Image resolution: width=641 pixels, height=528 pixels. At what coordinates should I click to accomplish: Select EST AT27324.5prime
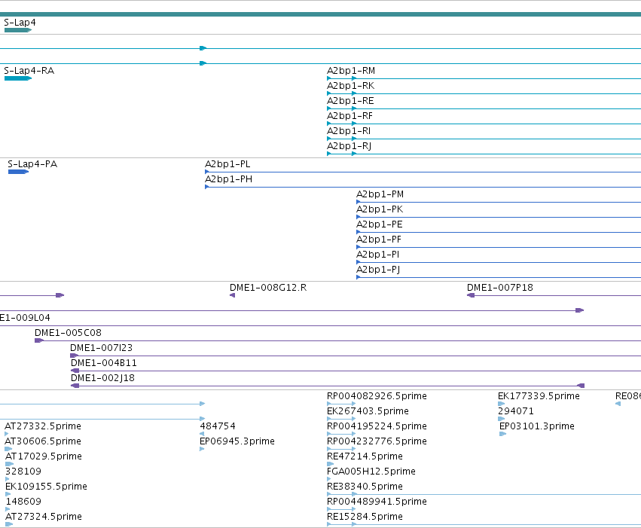coord(44,517)
